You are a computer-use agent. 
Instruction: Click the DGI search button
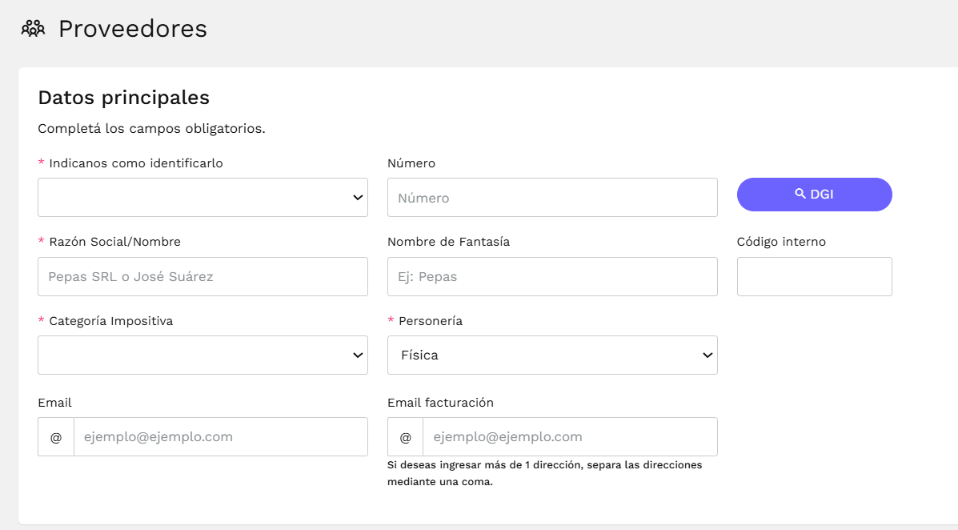[x=815, y=195]
